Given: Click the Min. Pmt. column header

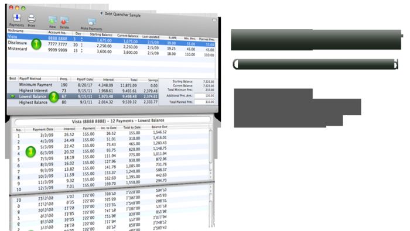Looking at the screenshot, I should [189, 39].
